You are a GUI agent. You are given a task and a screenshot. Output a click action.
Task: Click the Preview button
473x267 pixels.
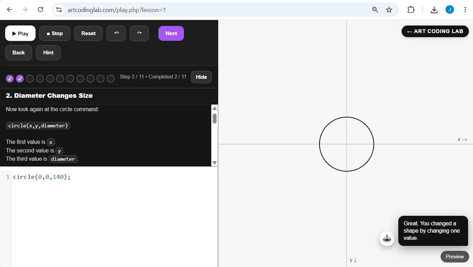455,257
